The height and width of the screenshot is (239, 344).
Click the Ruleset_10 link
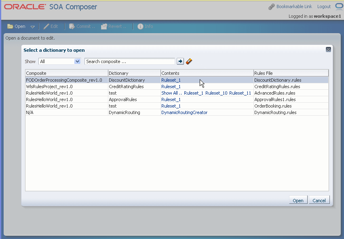pos(216,93)
